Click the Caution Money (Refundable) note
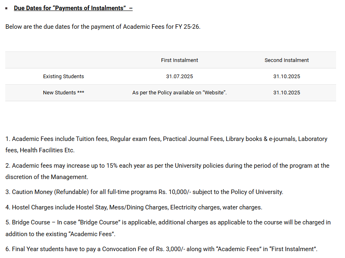Screen dimensions: 345x258 point(144,192)
